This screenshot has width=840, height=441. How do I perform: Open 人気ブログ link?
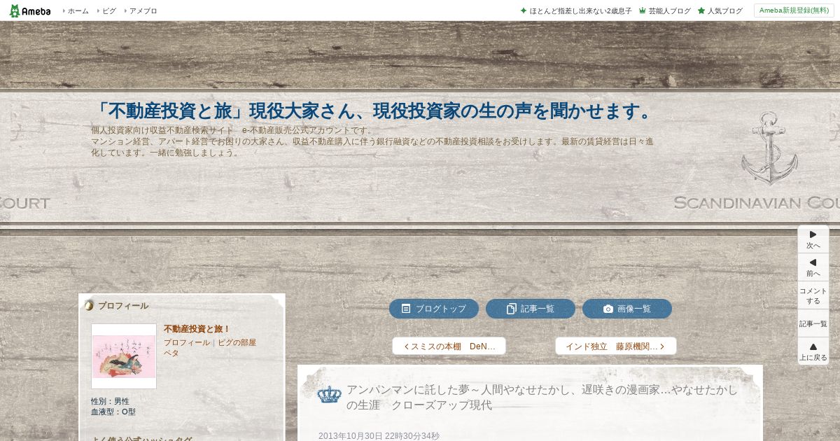[x=724, y=11]
